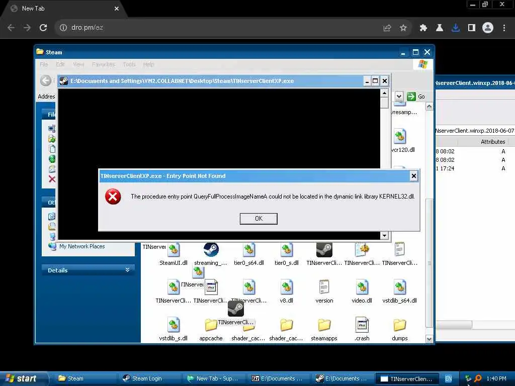Close the New Tab browser tab
515x386 pixels.
click(117, 9)
